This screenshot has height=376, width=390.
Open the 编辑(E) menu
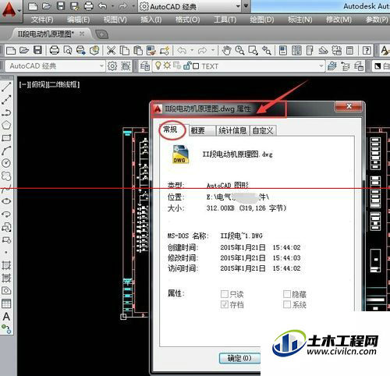[78, 20]
